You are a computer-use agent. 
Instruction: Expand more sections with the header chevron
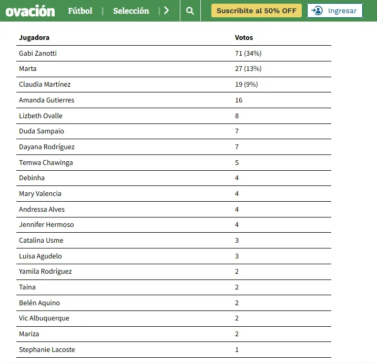(167, 11)
